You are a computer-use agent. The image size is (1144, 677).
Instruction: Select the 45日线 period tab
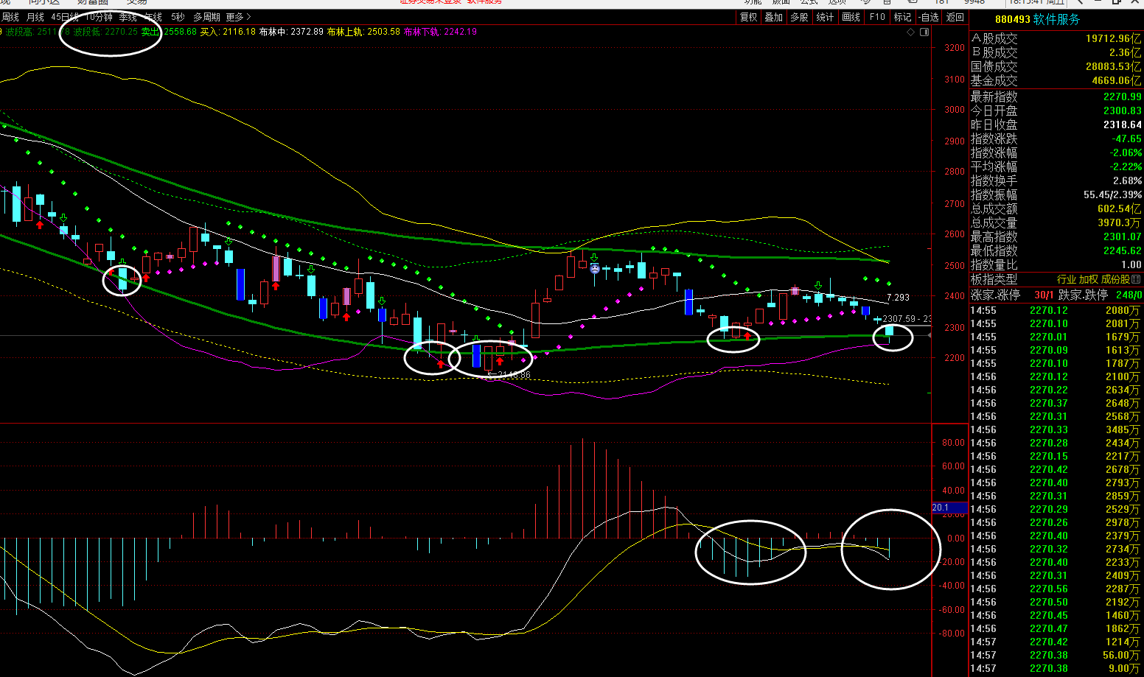coord(65,17)
